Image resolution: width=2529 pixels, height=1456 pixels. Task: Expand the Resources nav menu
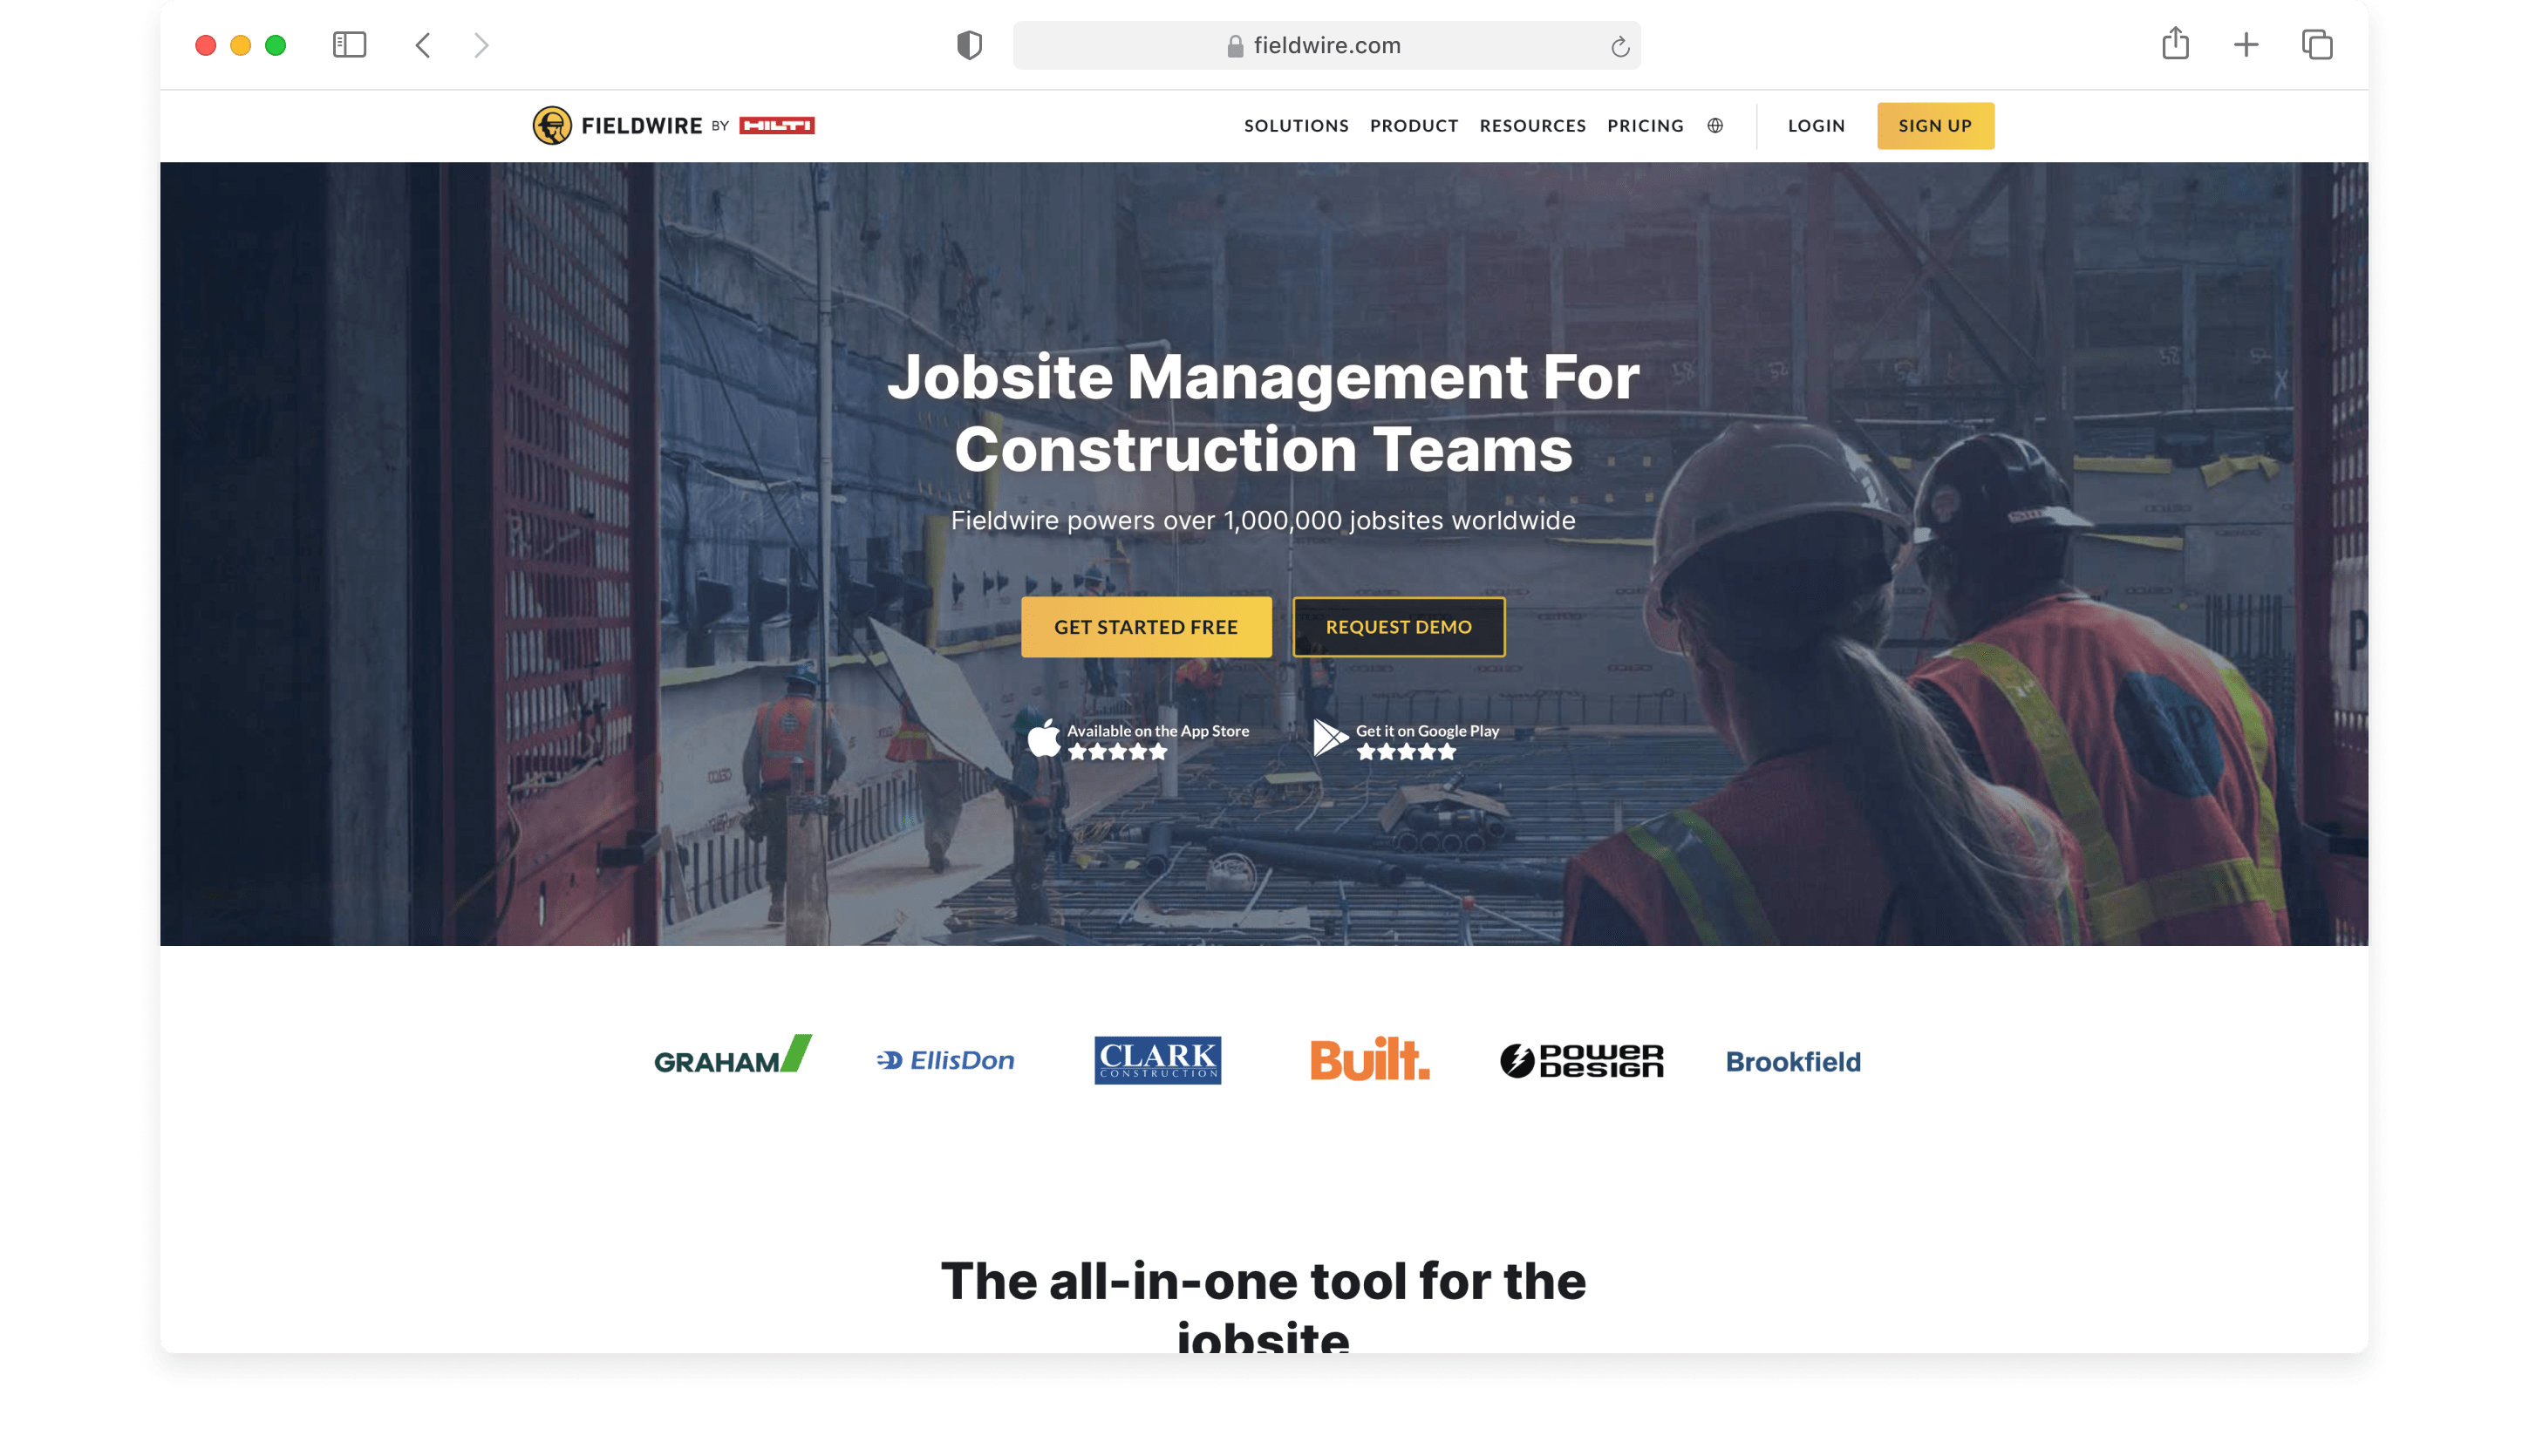1532,126
